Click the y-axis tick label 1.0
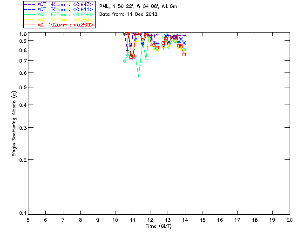This screenshot has width=298, height=238. [23, 34]
